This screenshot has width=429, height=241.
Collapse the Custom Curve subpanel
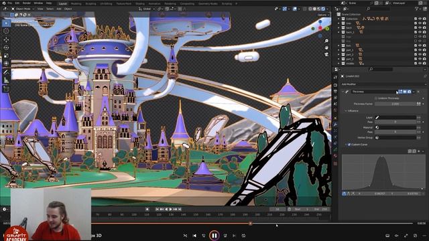346,145
